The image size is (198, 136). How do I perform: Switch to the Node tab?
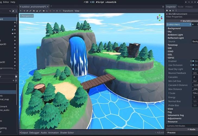click(180, 7)
